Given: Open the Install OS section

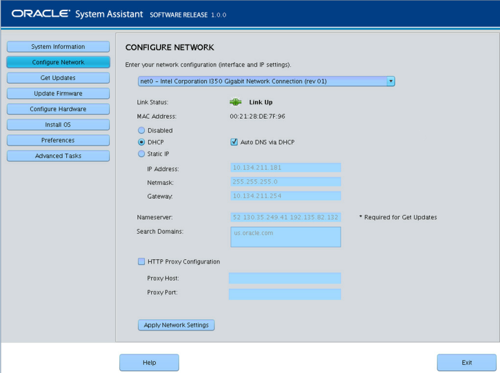Looking at the screenshot, I should point(58,125).
